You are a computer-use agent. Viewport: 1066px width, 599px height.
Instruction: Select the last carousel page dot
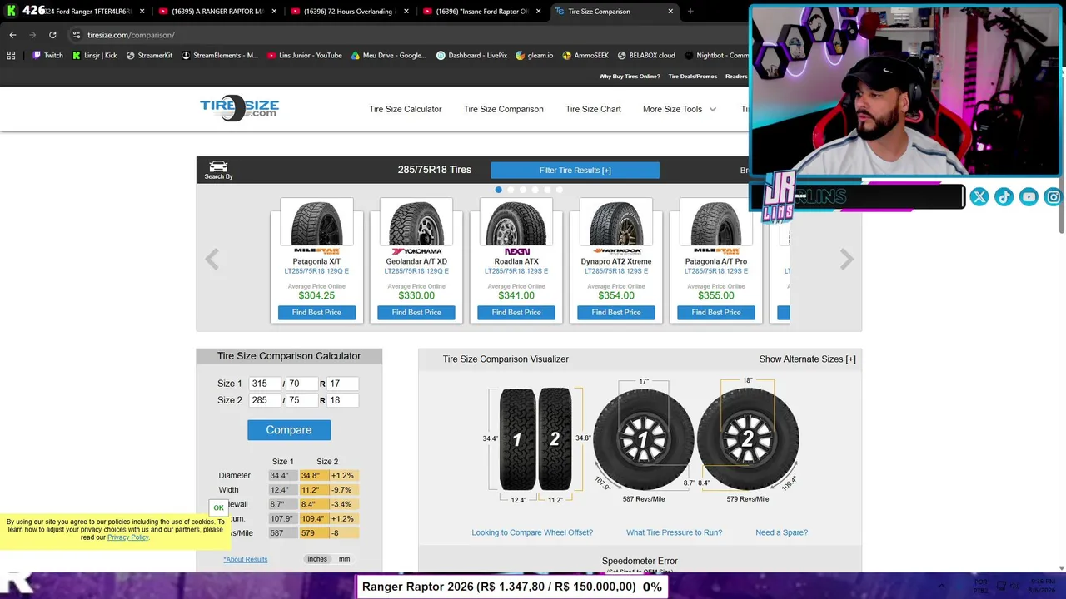point(560,190)
